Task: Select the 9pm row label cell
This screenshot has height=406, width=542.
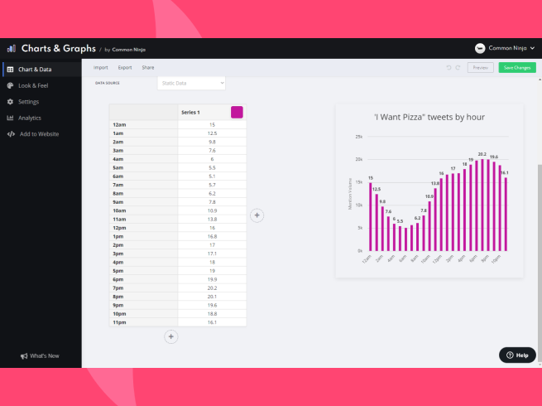Action: 144,305
